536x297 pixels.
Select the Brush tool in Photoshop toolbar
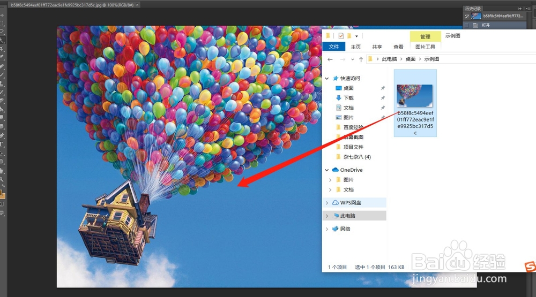[x=2, y=75]
